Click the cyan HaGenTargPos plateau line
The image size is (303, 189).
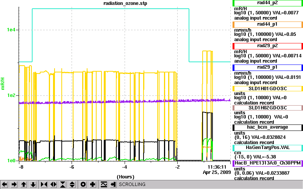[111, 9]
